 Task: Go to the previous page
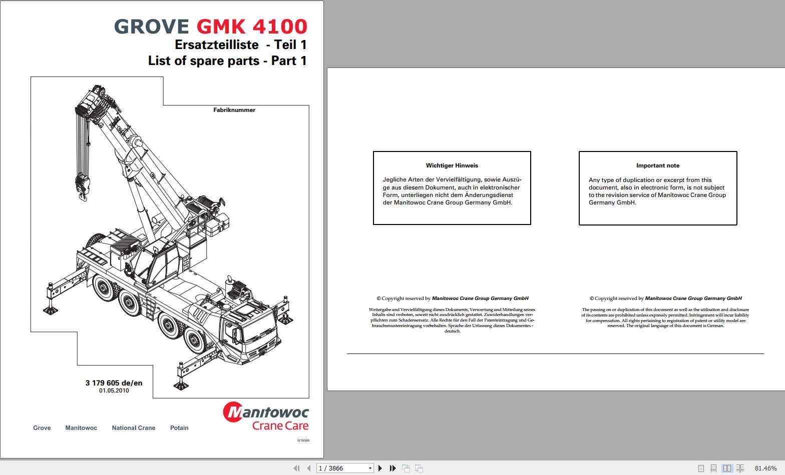tap(308, 468)
